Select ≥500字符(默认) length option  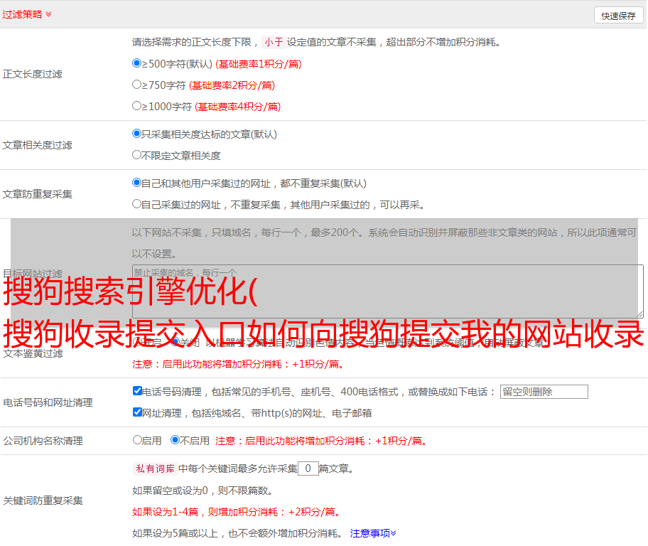136,63
